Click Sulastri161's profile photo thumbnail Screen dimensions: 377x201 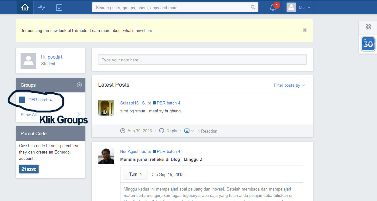[x=106, y=108]
